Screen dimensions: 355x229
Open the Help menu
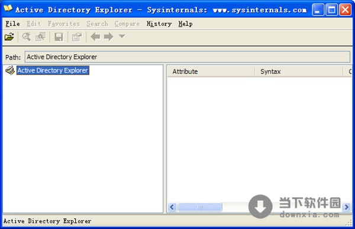185,24
